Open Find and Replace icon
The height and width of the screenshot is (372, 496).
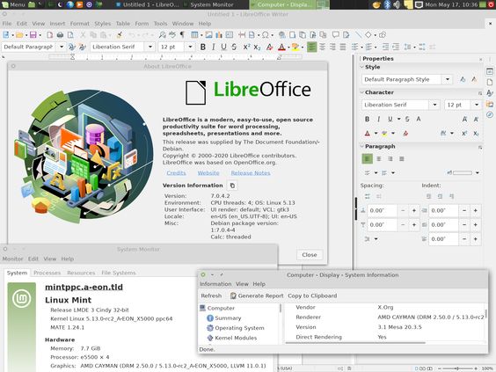163,35
